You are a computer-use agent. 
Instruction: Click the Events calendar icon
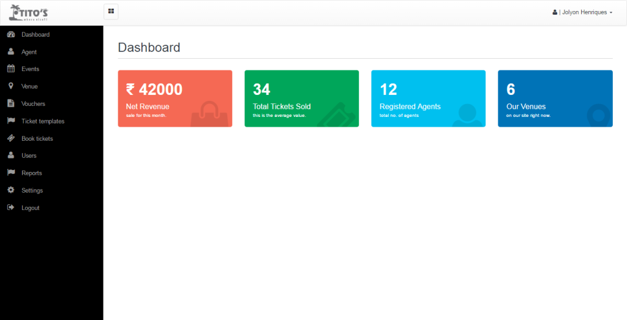coord(11,69)
